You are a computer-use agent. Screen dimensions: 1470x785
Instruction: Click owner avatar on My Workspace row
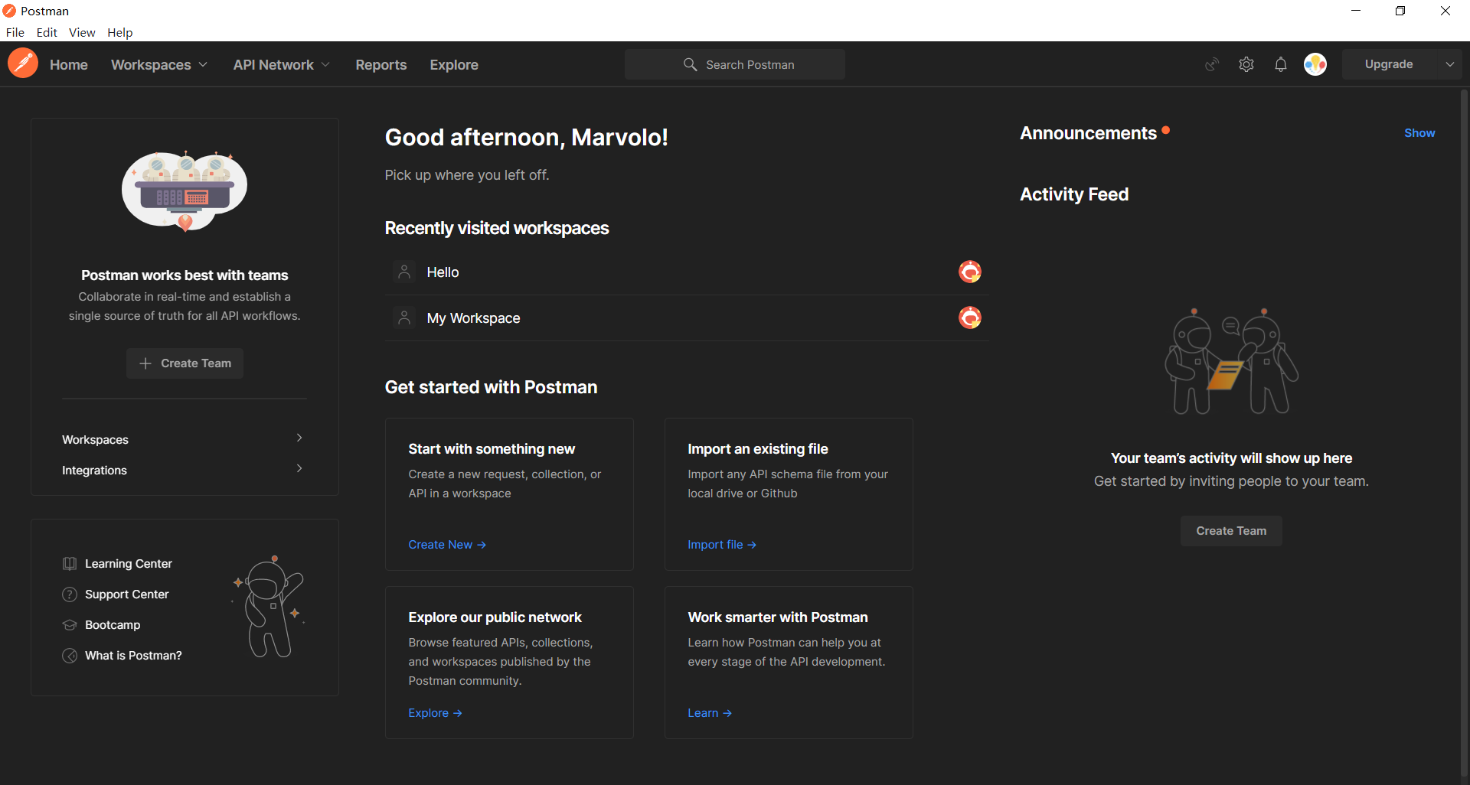point(970,318)
